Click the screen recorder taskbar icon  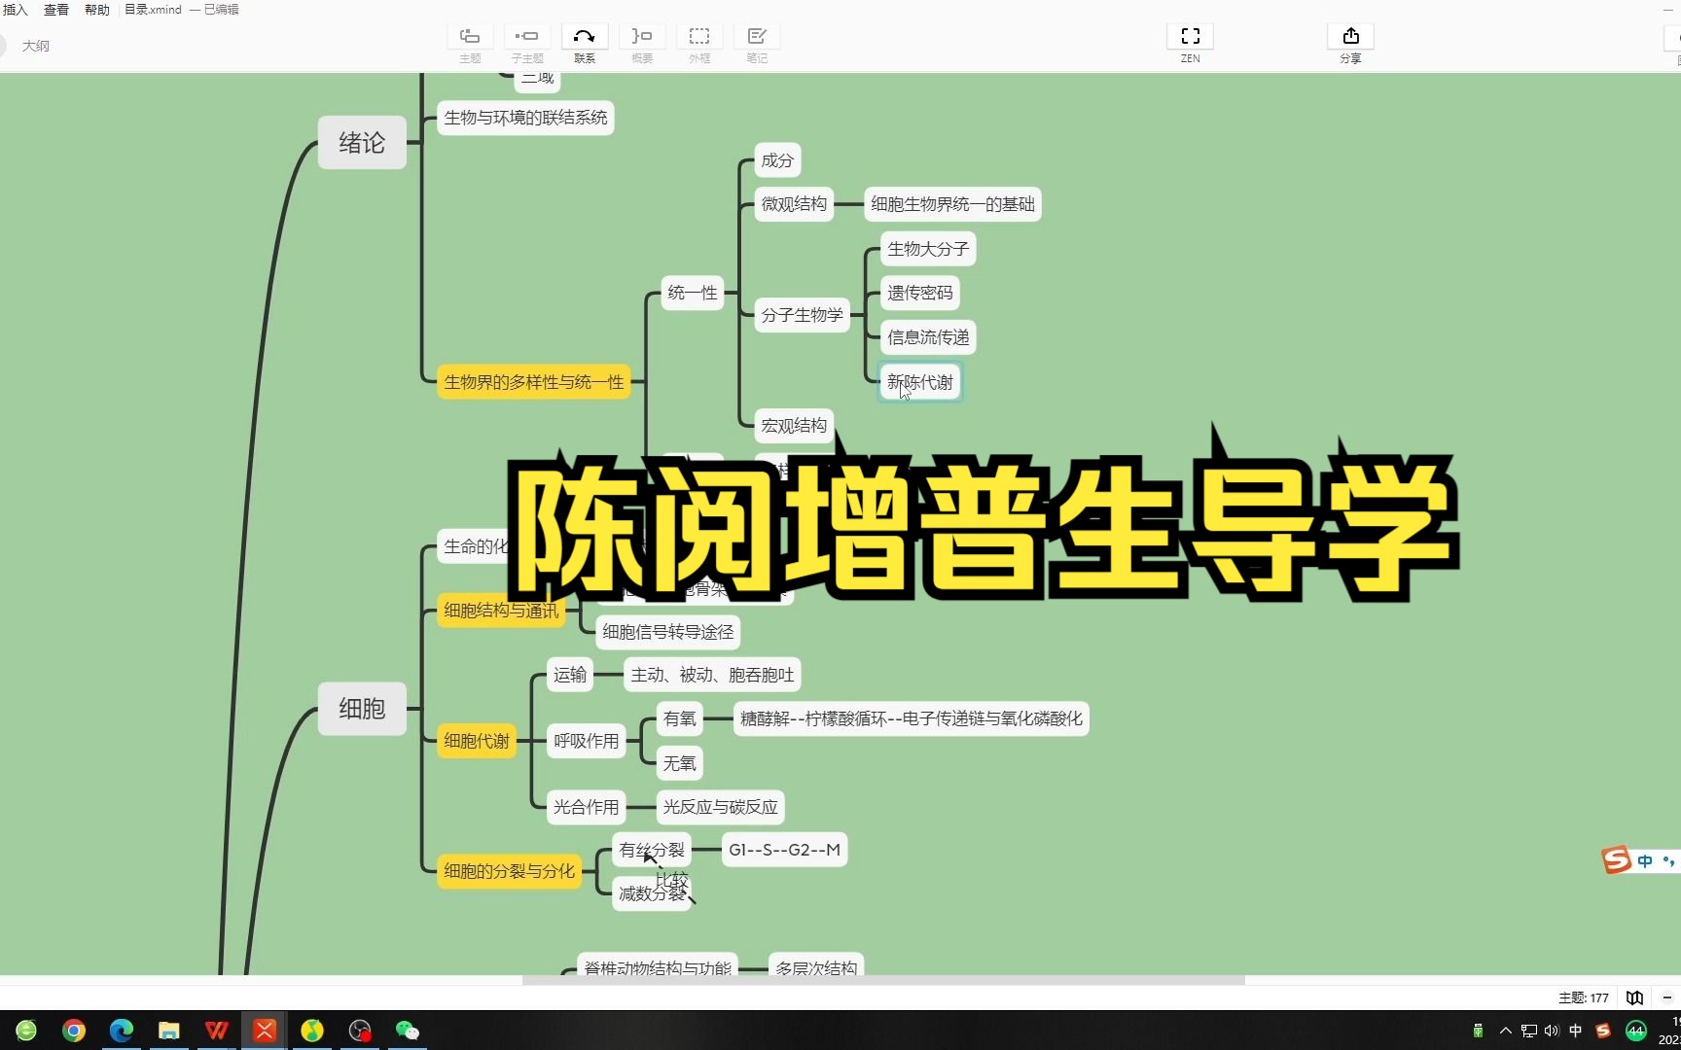tap(360, 1031)
